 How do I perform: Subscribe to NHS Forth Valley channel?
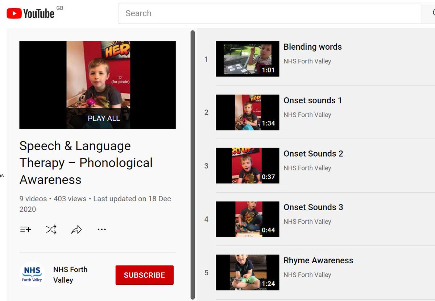click(145, 275)
